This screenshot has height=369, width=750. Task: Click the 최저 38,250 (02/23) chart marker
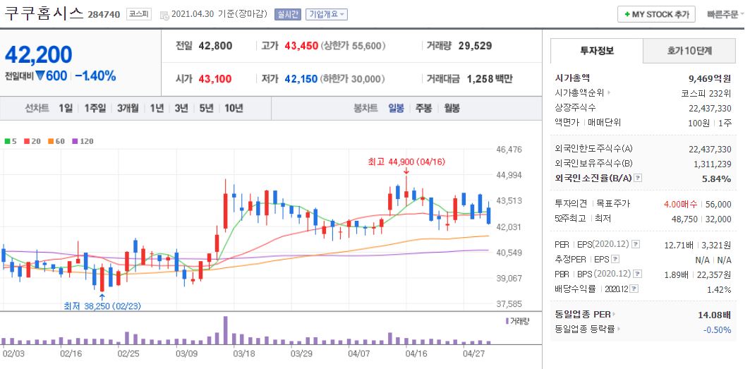(102, 306)
